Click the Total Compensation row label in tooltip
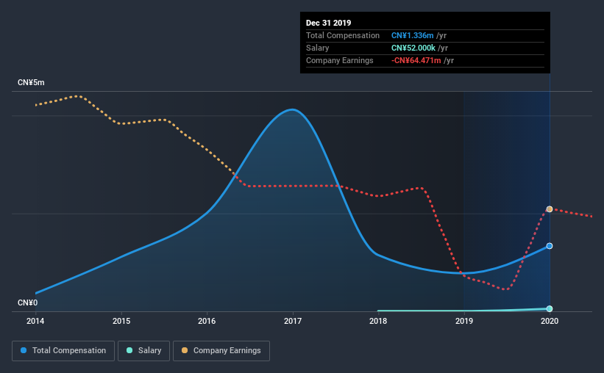Screen dimensions: 604x373 pyautogui.click(x=343, y=35)
